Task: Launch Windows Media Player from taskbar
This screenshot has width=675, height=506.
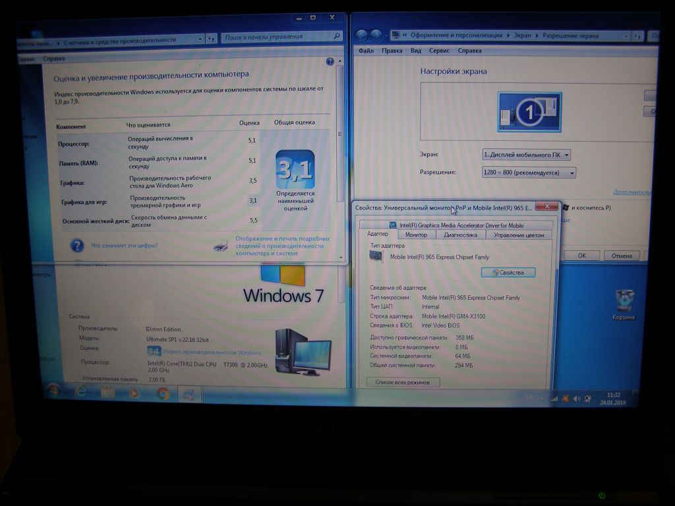Action: click(x=134, y=393)
